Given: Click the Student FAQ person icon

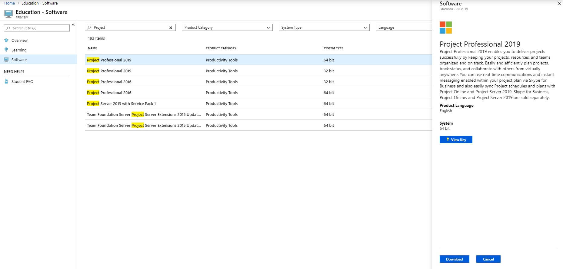Looking at the screenshot, I should [6, 81].
